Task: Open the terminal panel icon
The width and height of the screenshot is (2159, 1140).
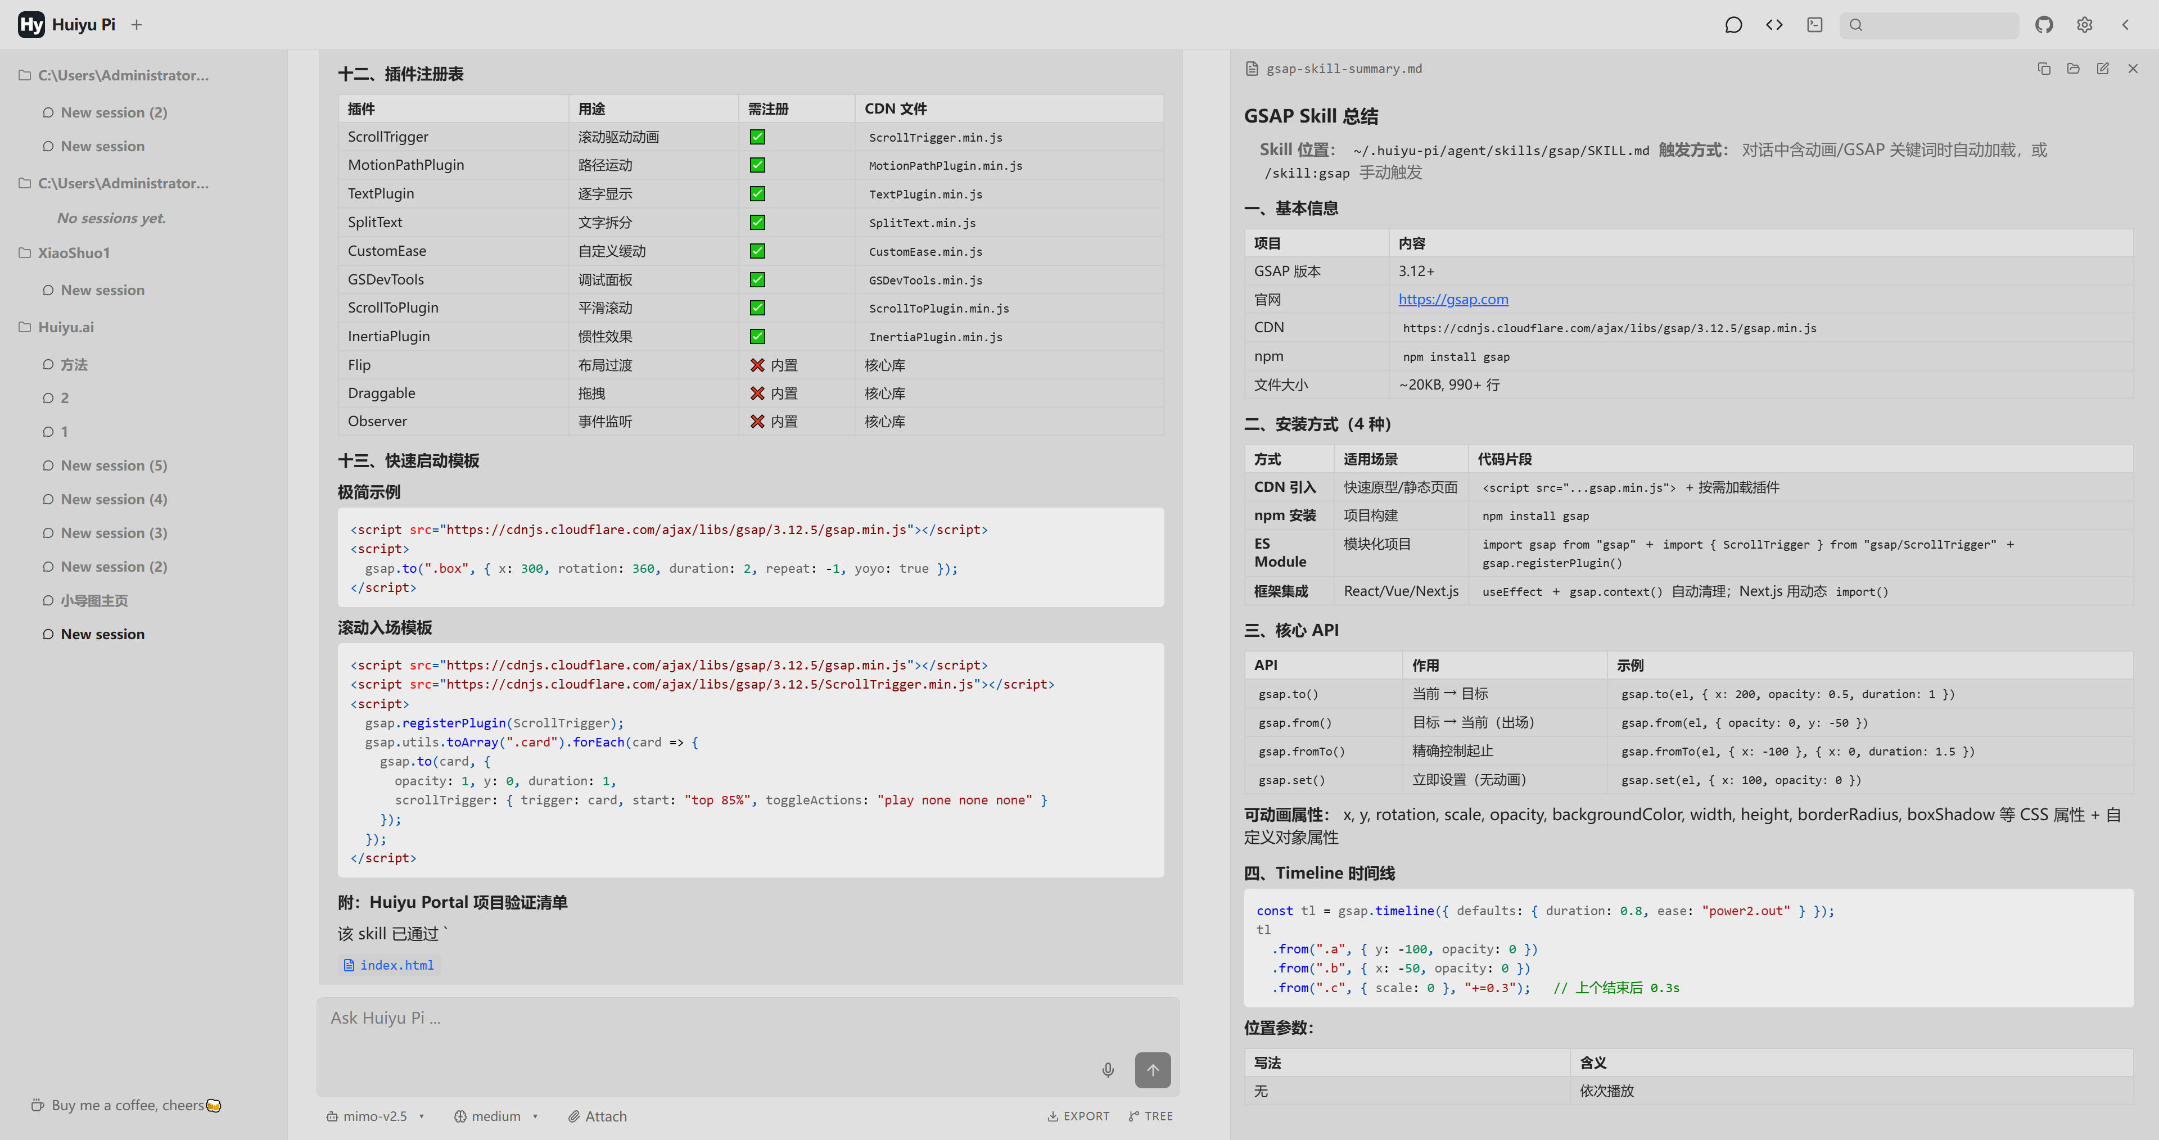Action: coord(1814,25)
